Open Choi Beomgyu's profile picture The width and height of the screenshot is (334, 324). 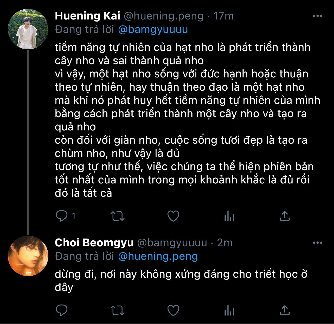(x=28, y=256)
